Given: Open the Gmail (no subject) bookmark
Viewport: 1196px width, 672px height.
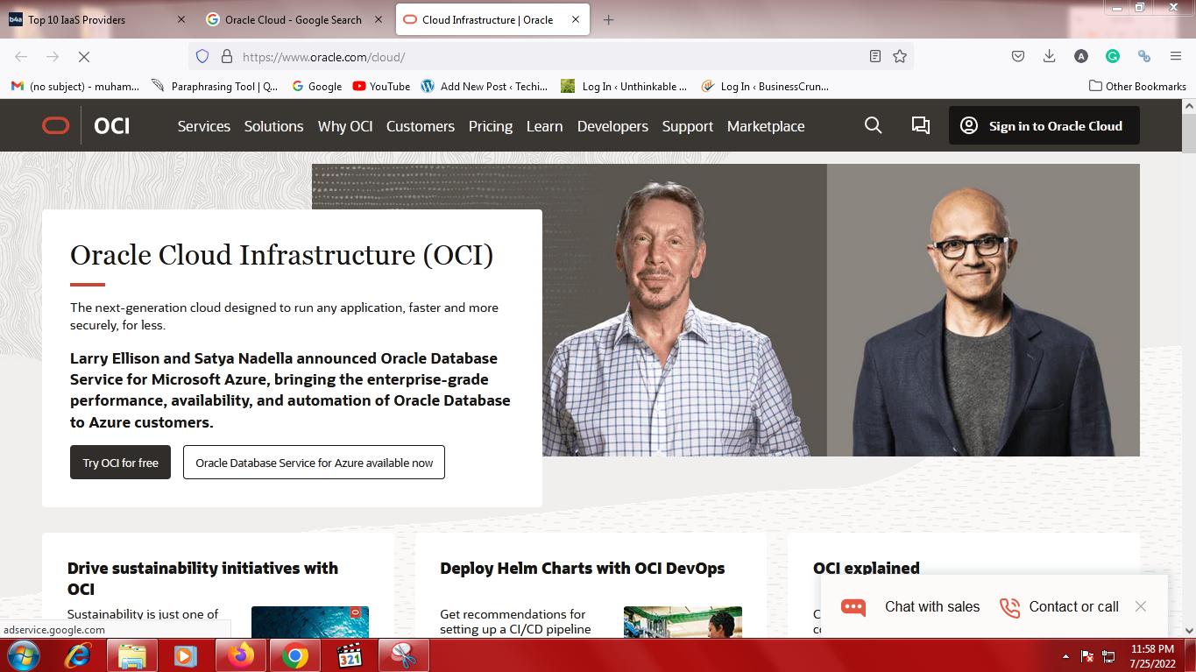Looking at the screenshot, I should [x=75, y=86].
